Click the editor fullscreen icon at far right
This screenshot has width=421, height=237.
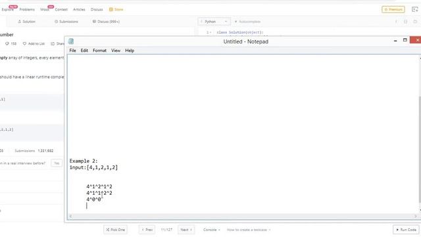[x=415, y=22]
